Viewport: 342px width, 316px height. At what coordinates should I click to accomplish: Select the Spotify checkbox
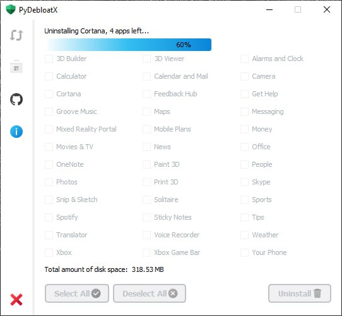pyautogui.click(x=49, y=217)
